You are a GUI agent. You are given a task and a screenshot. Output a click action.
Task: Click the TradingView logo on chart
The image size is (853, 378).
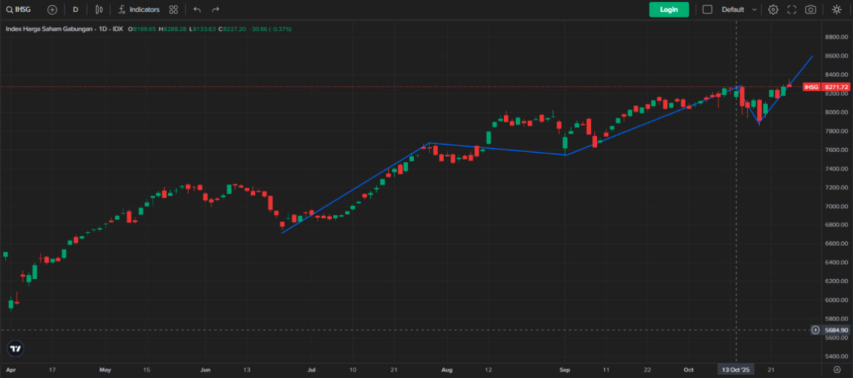[15, 348]
